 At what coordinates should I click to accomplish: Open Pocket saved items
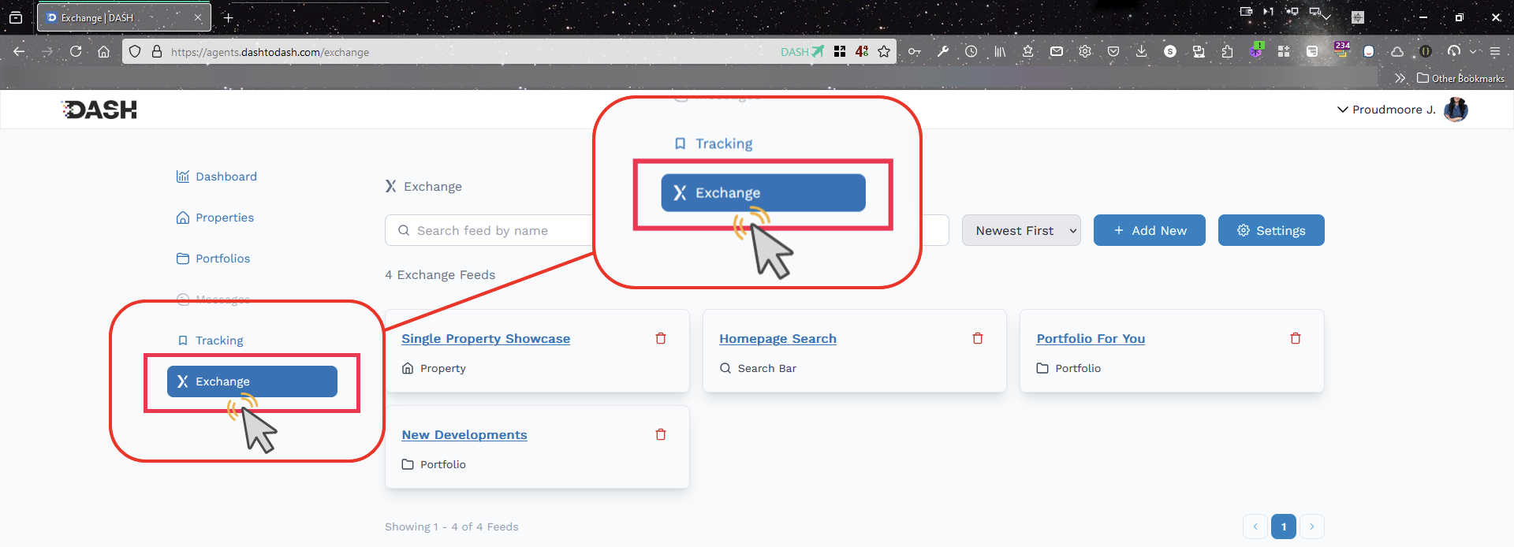(x=1113, y=51)
